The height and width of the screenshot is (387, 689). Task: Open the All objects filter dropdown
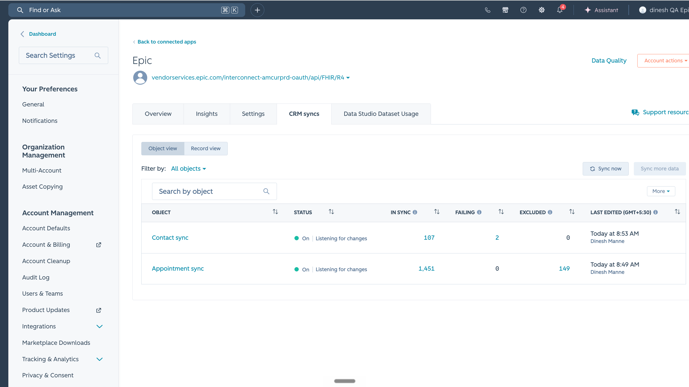[x=188, y=169]
